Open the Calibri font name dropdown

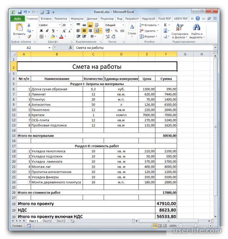point(60,25)
